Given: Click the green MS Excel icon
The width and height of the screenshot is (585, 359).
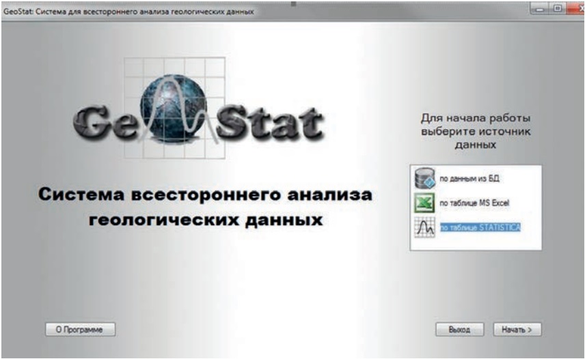Looking at the screenshot, I should tap(424, 203).
